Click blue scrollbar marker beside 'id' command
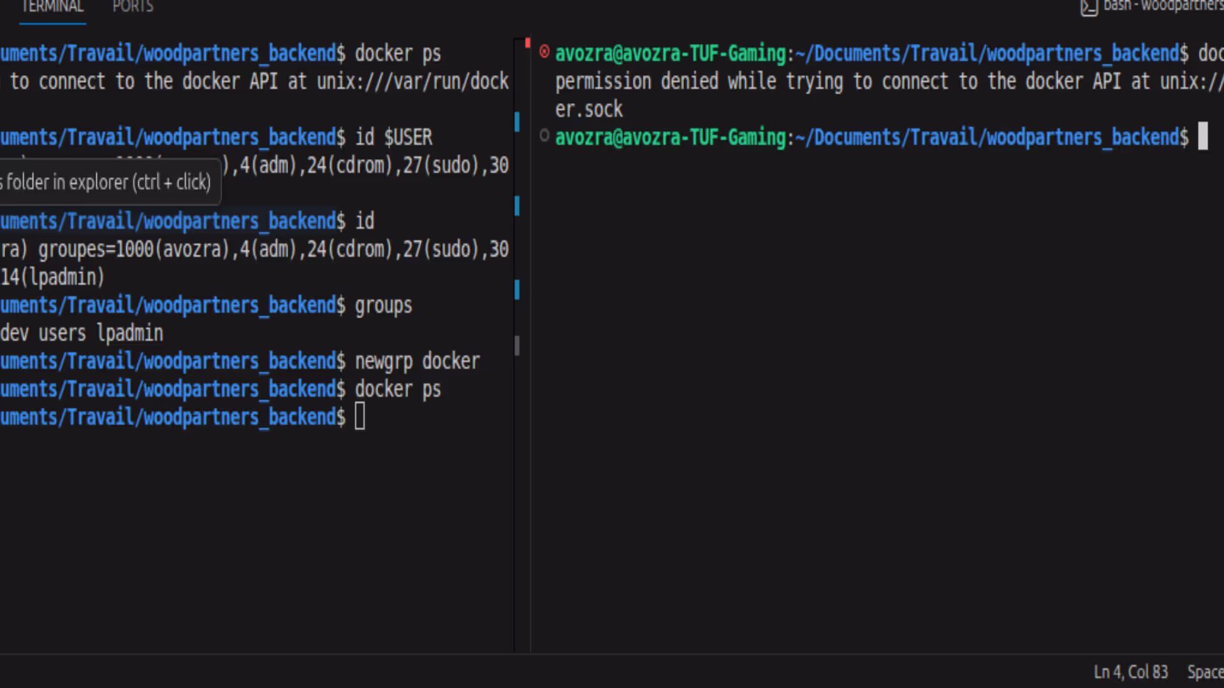This screenshot has width=1224, height=688. [x=517, y=206]
